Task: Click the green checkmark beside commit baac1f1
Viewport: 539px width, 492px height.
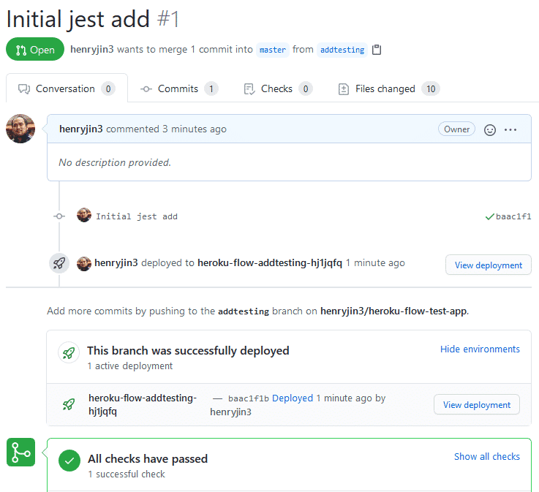Action: click(489, 217)
